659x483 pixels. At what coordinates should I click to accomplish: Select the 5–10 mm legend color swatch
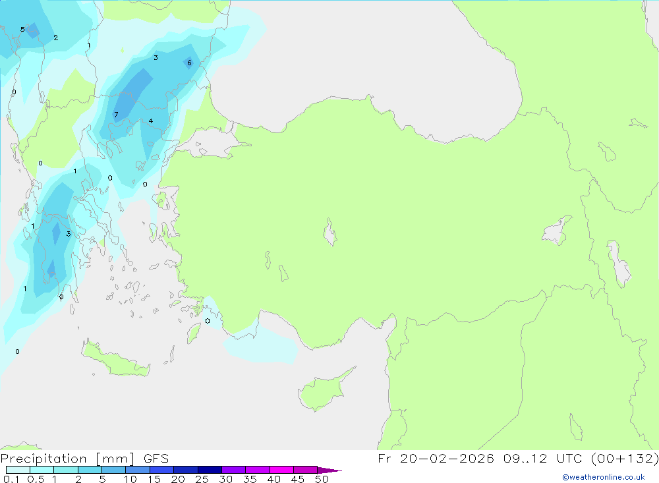coord(114,470)
